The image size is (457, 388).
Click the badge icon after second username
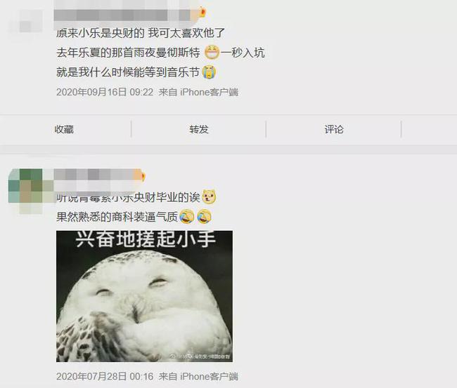[143, 176]
